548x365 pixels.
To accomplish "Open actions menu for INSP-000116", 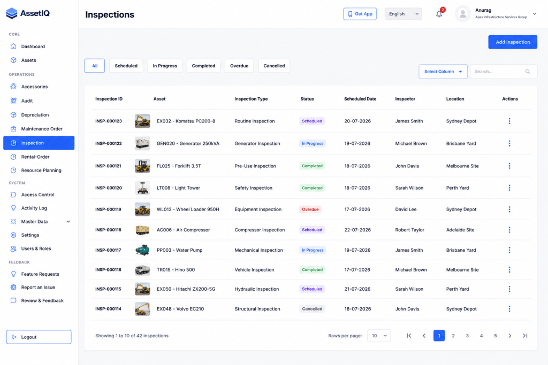I will (x=509, y=270).
